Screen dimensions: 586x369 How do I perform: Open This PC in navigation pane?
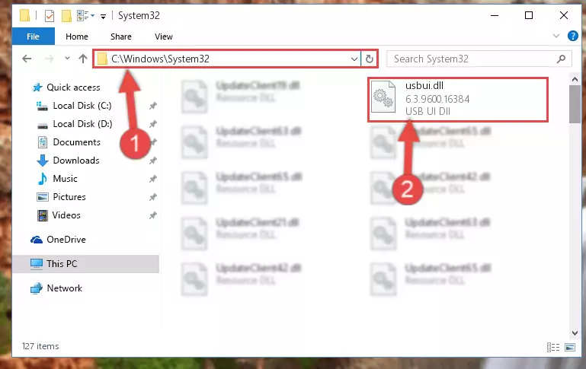pyautogui.click(x=61, y=264)
